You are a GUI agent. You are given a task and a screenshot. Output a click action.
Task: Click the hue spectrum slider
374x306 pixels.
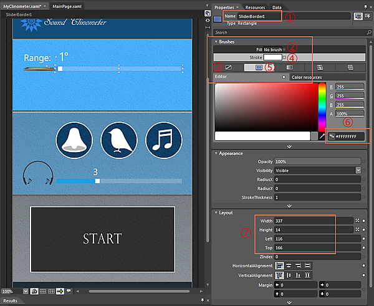pyautogui.click(x=322, y=106)
